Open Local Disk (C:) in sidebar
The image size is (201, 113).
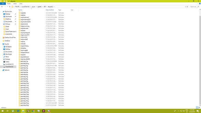[x=9, y=64]
